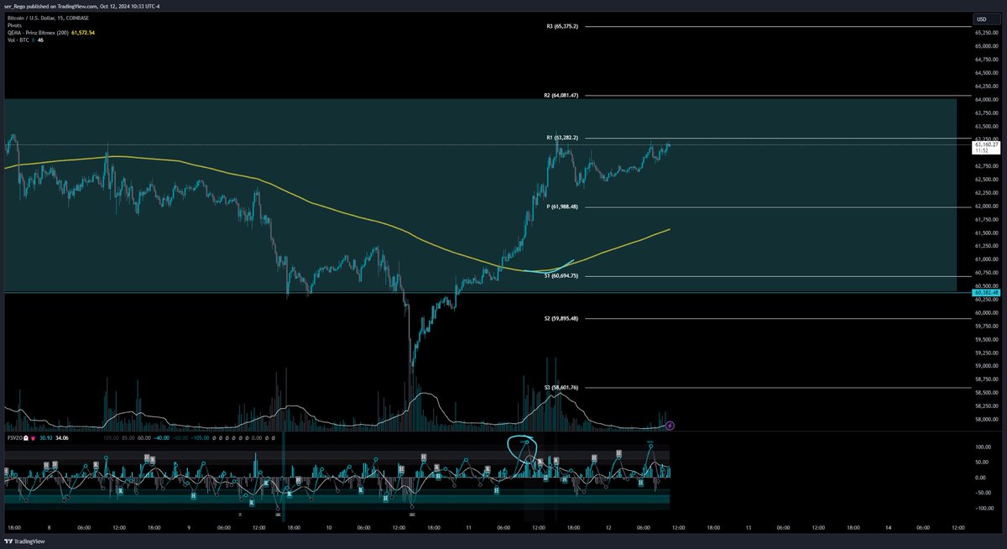The width and height of the screenshot is (1007, 549).
Task: Click the 58,000.00 price axis label
Action: click(985, 419)
